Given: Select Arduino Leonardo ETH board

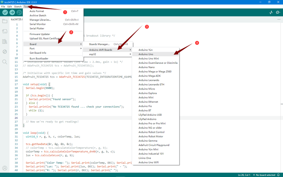Looking at the screenshot, I should click(156, 85).
